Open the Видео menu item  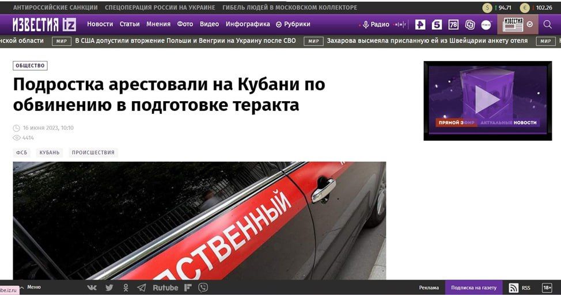point(209,24)
